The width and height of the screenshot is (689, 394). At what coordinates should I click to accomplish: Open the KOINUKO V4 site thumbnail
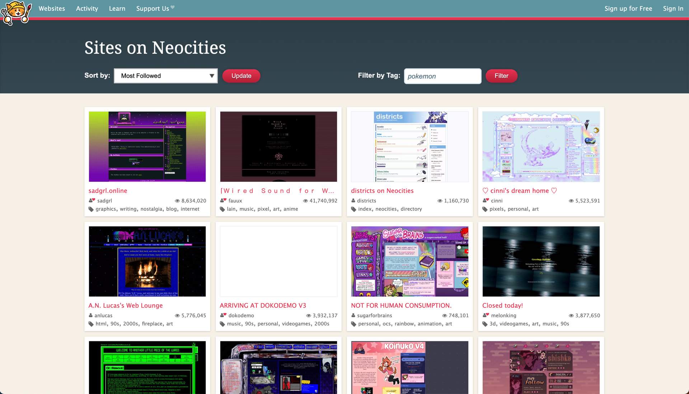(x=410, y=367)
